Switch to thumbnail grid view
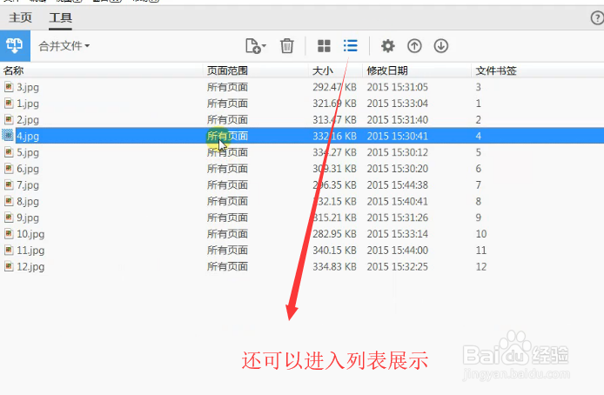This screenshot has height=395, width=604. coord(324,46)
